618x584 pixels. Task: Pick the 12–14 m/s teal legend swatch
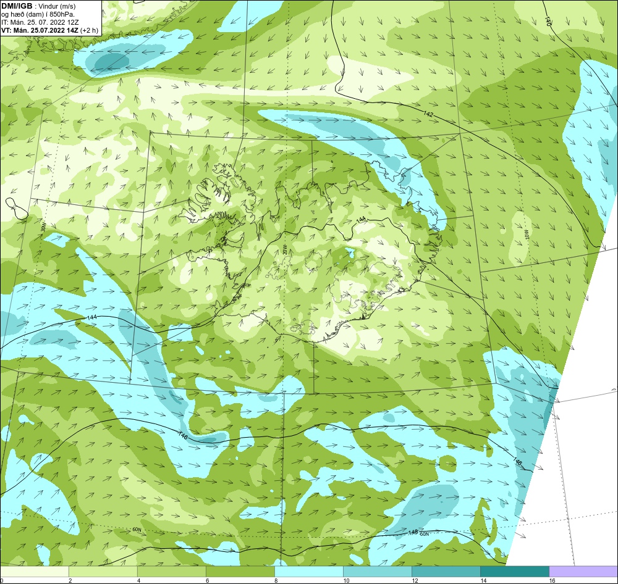(446, 571)
